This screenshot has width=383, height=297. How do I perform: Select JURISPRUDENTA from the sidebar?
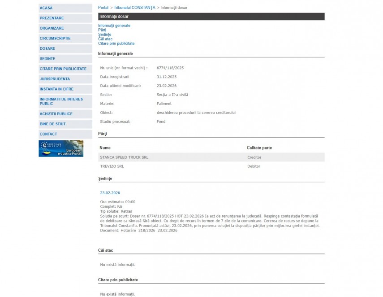tap(55, 79)
